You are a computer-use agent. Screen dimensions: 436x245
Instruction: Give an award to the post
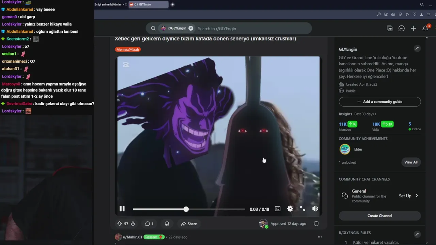pyautogui.click(x=167, y=224)
